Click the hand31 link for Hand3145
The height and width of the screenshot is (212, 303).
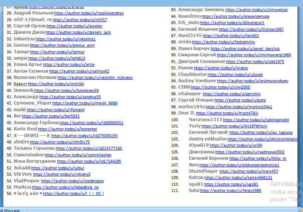click(230, 36)
